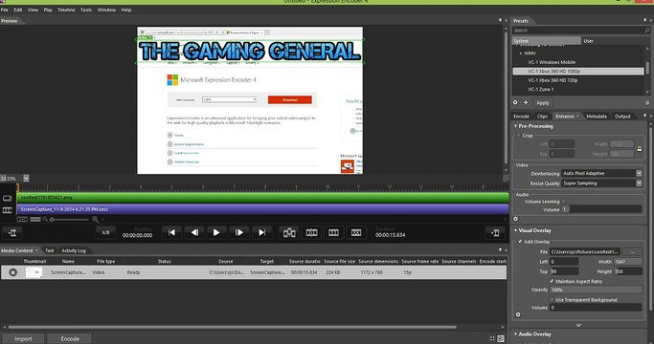
Task: Toggle the crop aspect ratio lock icon
Action: coord(640,149)
